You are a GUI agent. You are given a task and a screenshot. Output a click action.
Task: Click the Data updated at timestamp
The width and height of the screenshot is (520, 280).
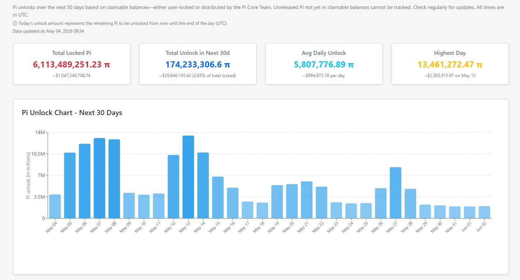(x=49, y=31)
